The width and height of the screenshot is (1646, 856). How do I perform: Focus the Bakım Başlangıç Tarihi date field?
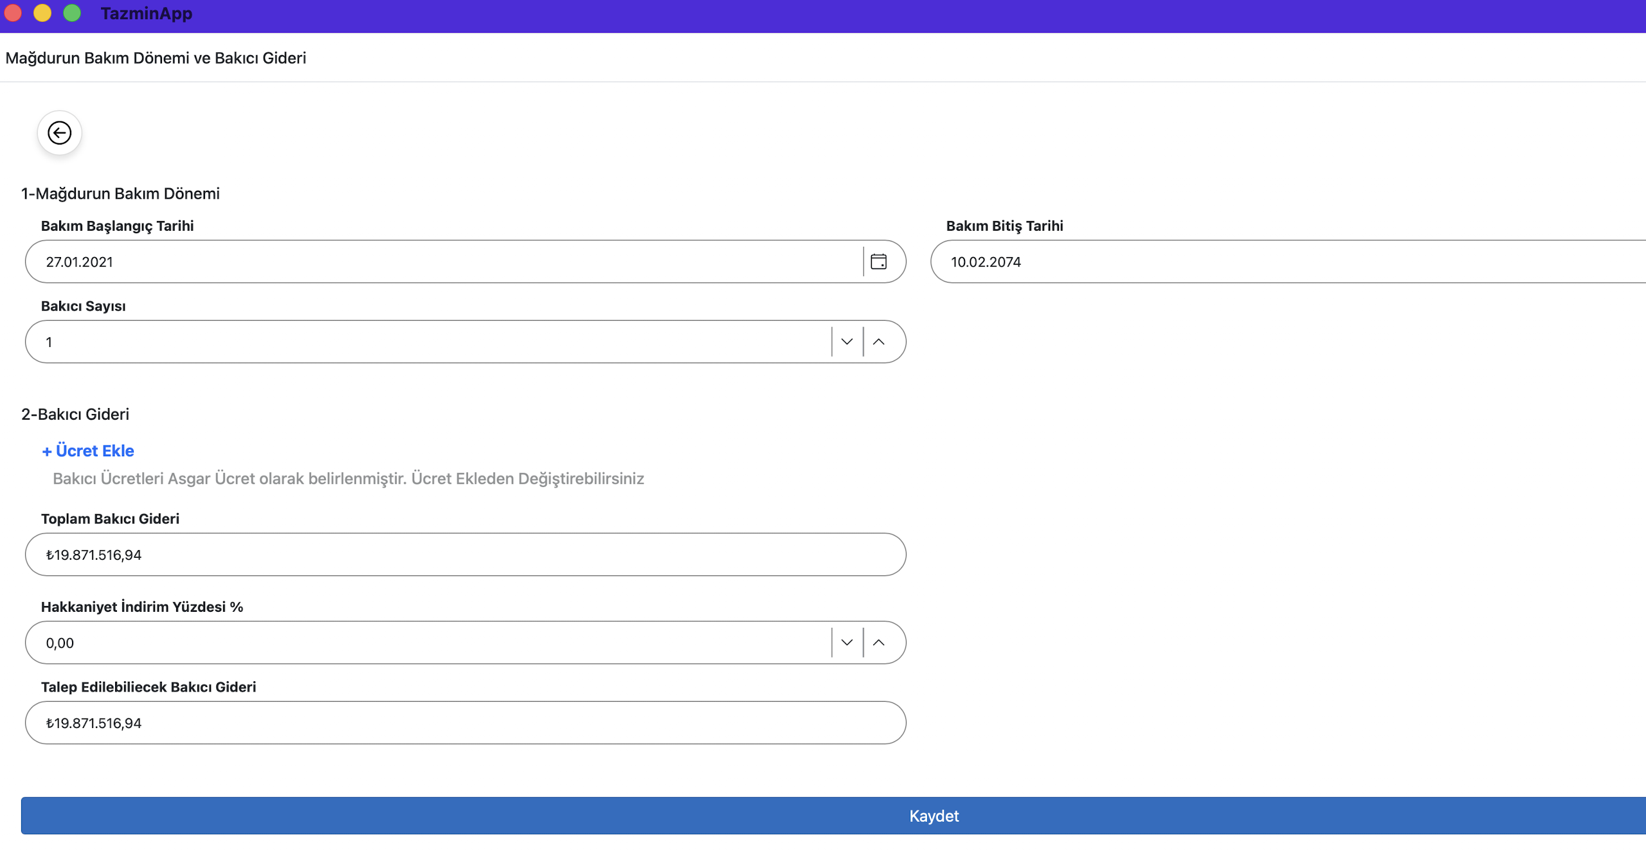(444, 262)
